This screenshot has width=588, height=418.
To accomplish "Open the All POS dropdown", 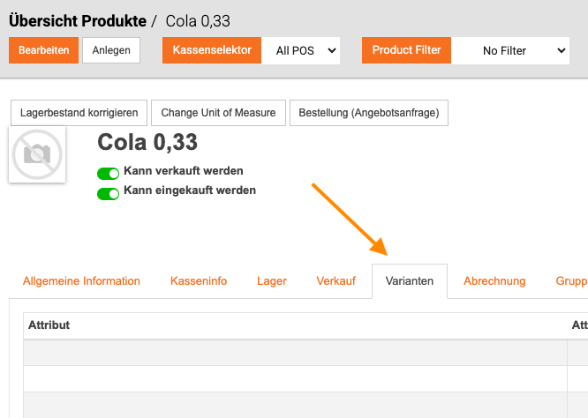I will [301, 50].
